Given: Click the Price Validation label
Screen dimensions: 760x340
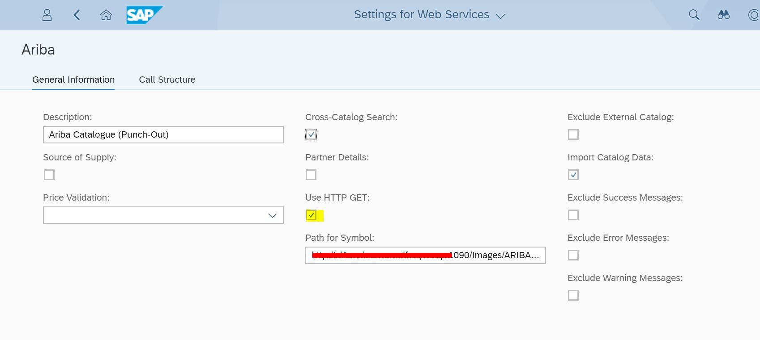Looking at the screenshot, I should (x=76, y=197).
